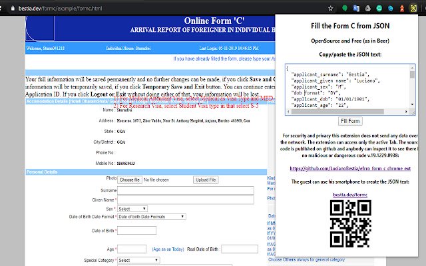Click the 'OpenSource and Free (as in Beer)' text
Image resolution: width=426 pixels, height=266 pixels.
tap(350, 41)
